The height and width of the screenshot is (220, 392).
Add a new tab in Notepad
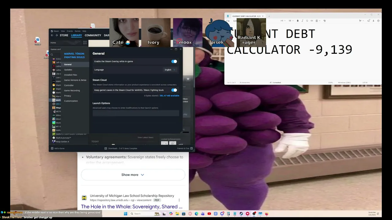point(269,16)
